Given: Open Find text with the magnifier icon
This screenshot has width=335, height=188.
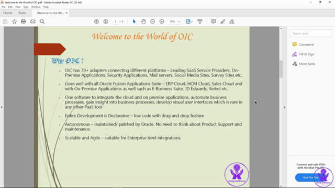Looking at the screenshot, I should (42, 21).
